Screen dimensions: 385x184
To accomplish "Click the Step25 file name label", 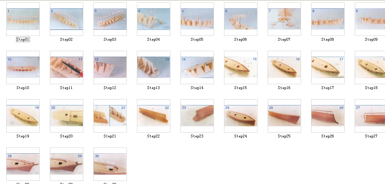I will 284,136.
